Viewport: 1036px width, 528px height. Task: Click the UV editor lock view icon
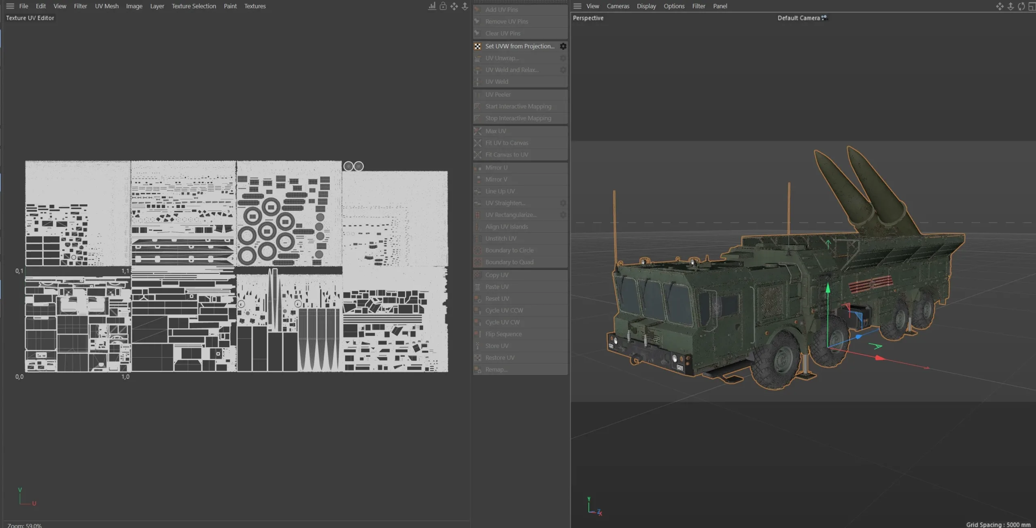pyautogui.click(x=443, y=6)
